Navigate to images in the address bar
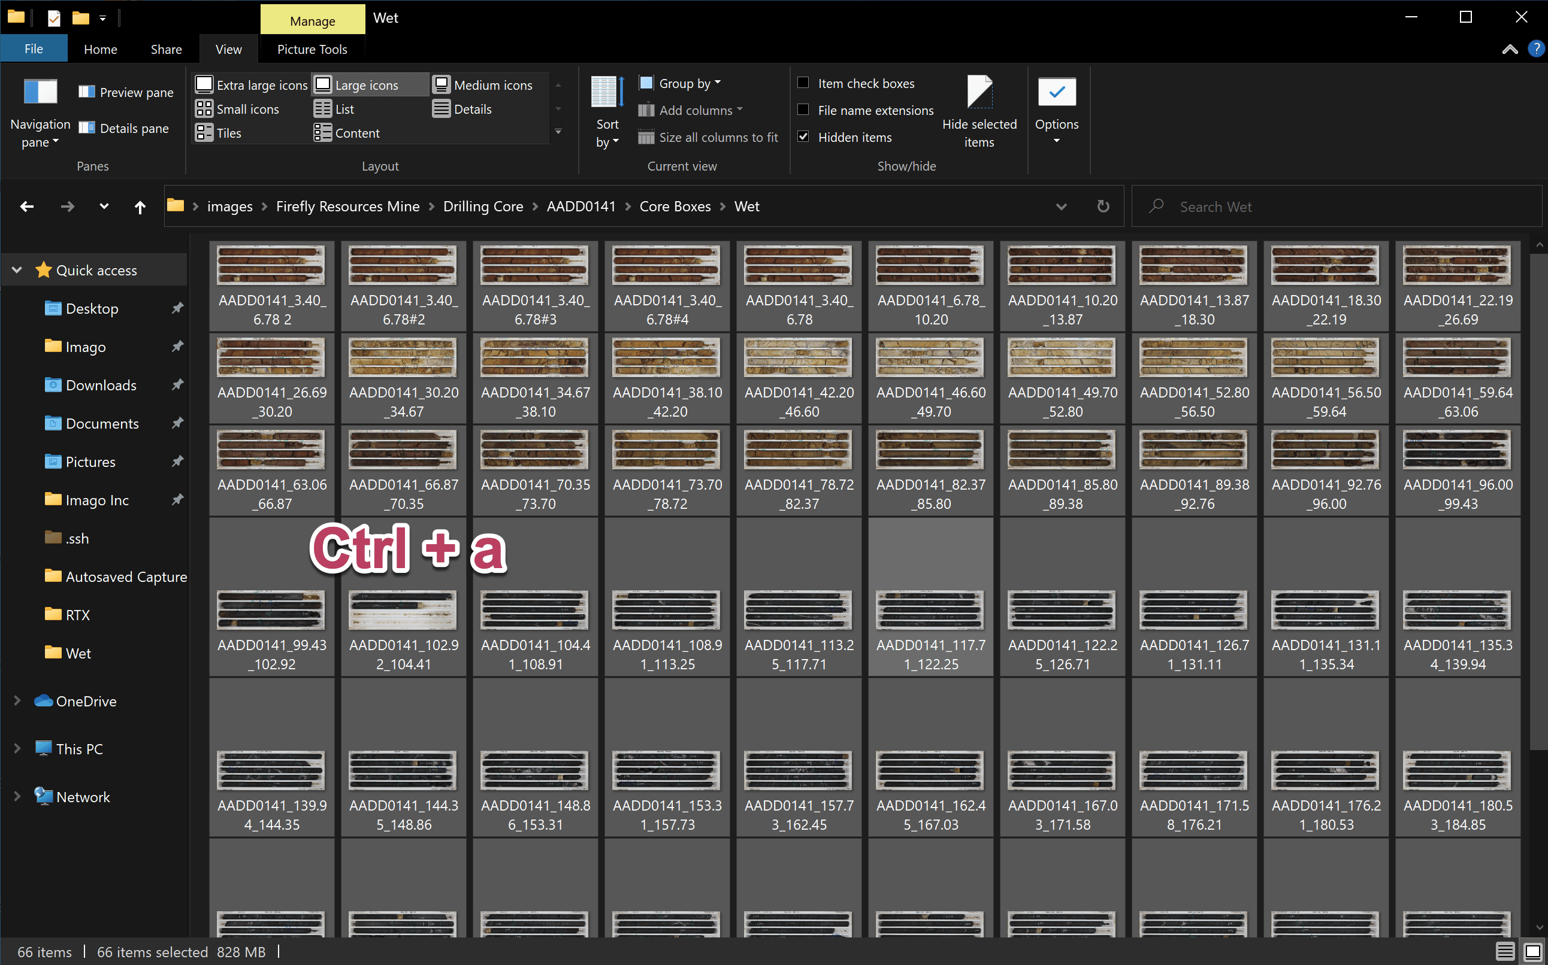The height and width of the screenshot is (965, 1548). point(230,206)
